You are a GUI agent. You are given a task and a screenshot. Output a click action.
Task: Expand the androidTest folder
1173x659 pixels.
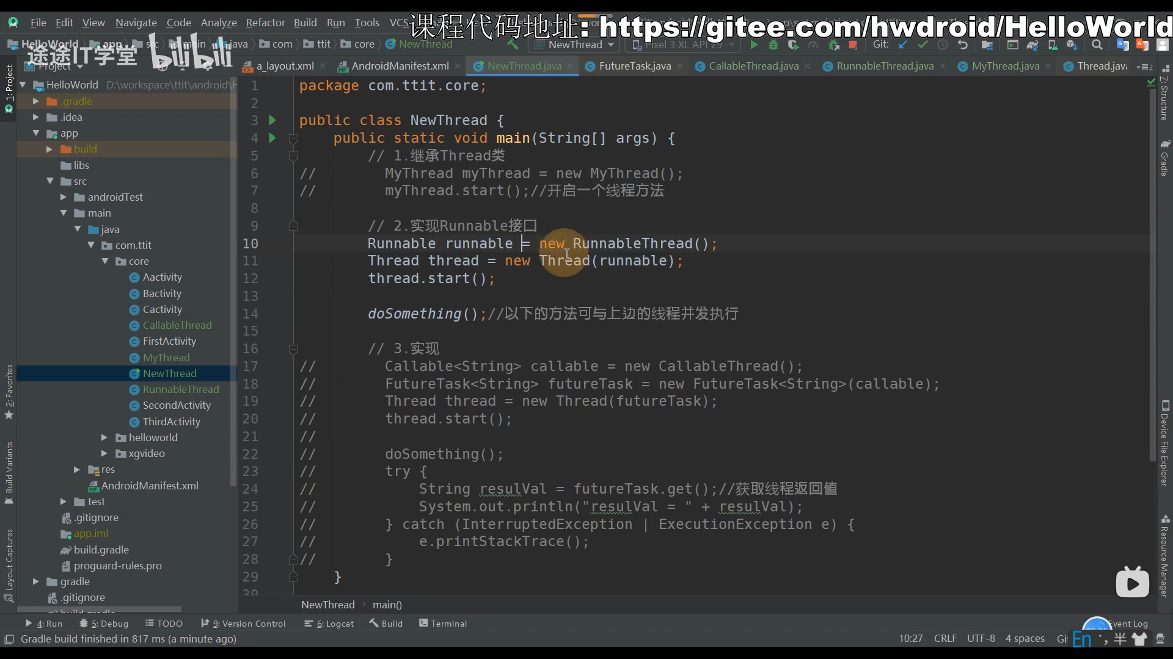click(63, 197)
